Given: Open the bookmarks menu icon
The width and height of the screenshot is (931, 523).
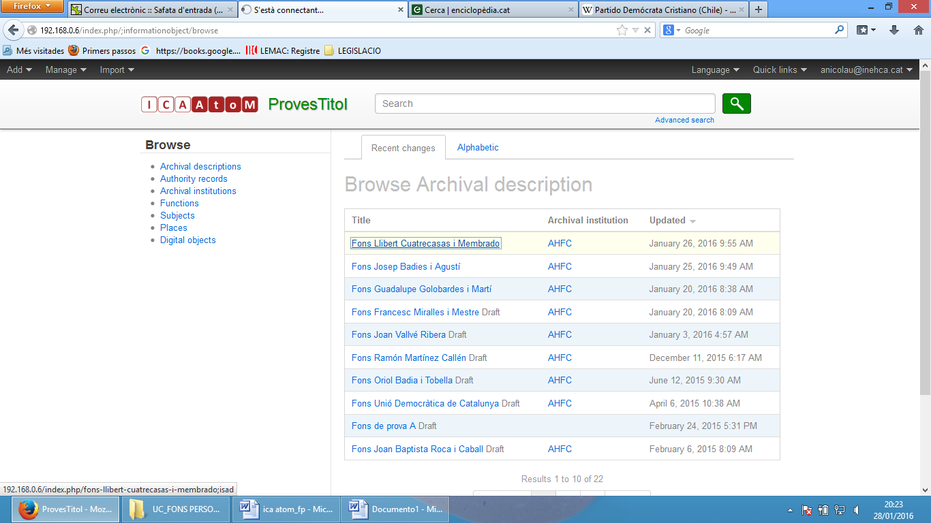Looking at the screenshot, I should [866, 30].
